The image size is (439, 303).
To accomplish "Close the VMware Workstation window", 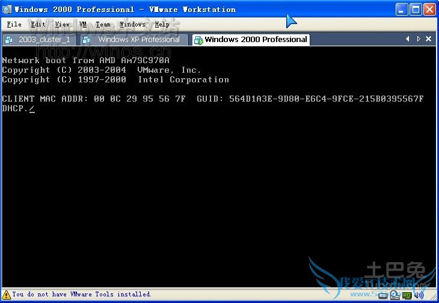I will click(429, 10).
